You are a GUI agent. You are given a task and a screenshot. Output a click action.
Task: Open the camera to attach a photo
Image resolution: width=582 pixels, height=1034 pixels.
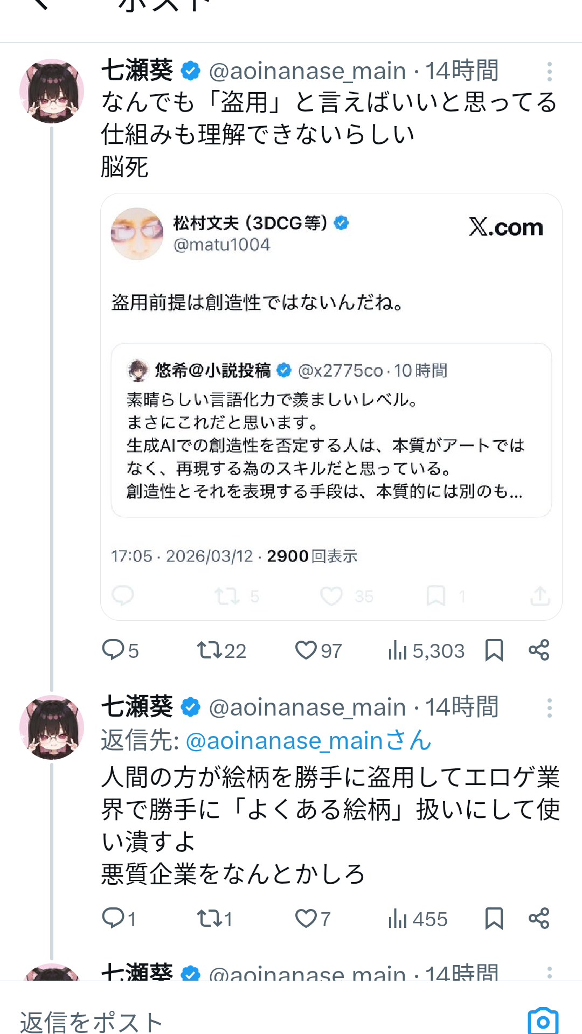543,1021
